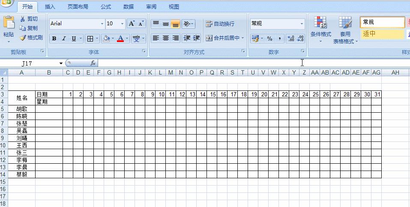The image size is (410, 207).
Task: Set middle vertical alignment
Action: (166, 24)
